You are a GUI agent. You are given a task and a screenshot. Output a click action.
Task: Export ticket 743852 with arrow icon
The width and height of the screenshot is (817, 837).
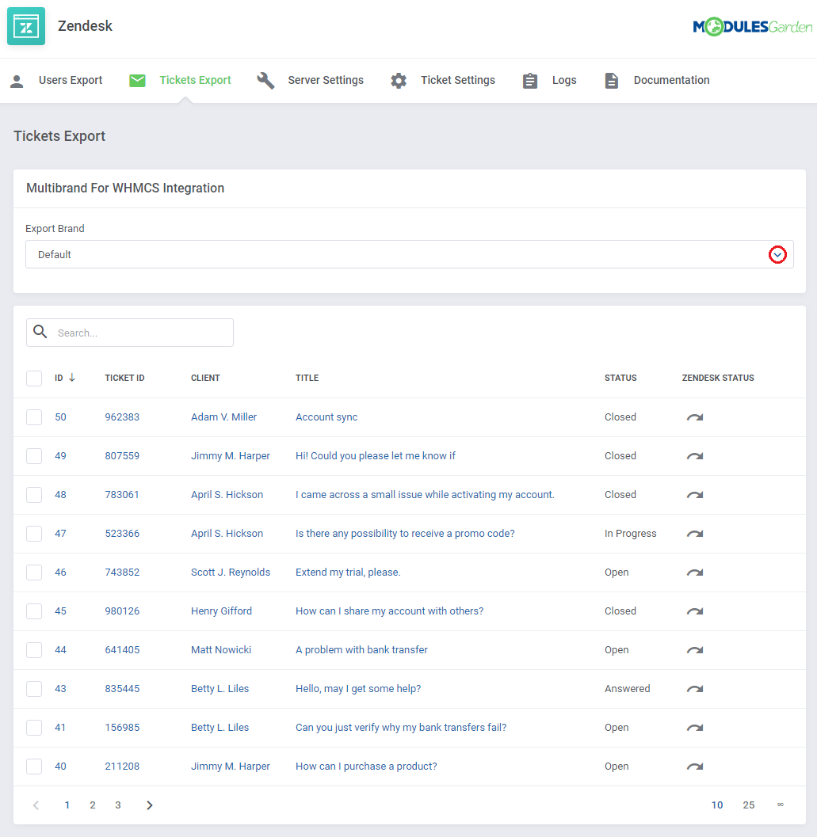695,573
